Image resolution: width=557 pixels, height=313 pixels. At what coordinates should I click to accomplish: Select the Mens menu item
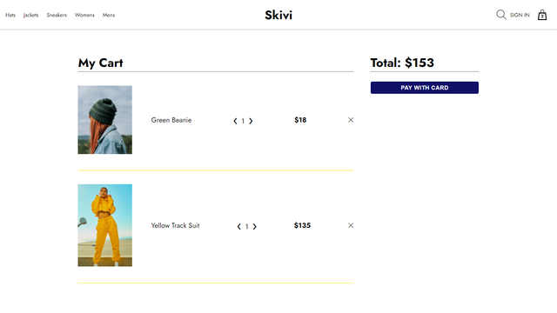tap(109, 15)
